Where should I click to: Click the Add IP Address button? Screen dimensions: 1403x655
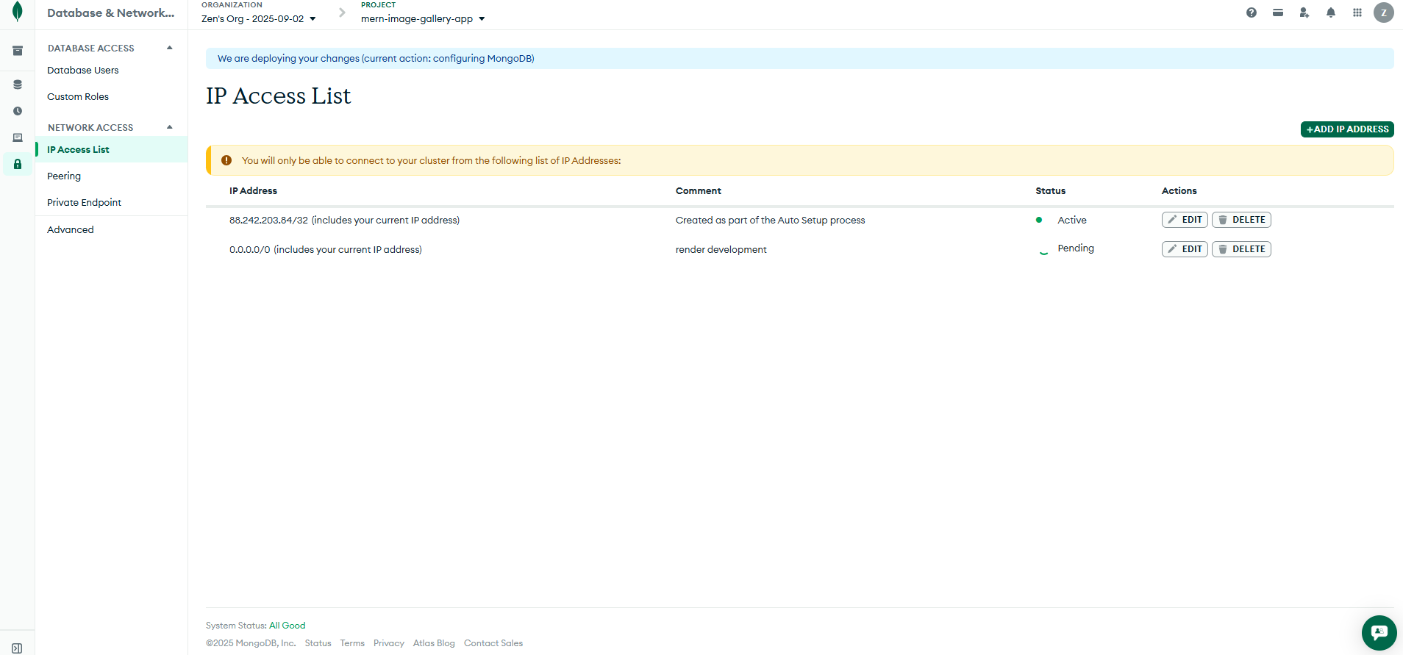pyautogui.click(x=1346, y=129)
